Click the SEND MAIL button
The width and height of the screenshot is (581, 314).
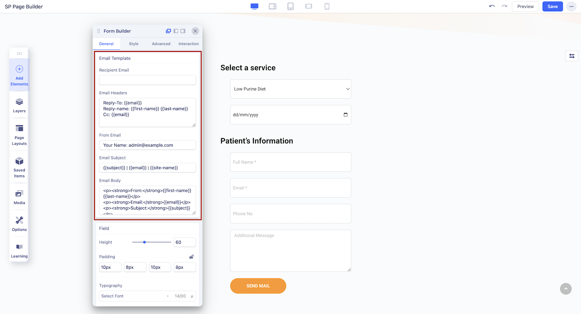coord(258,286)
